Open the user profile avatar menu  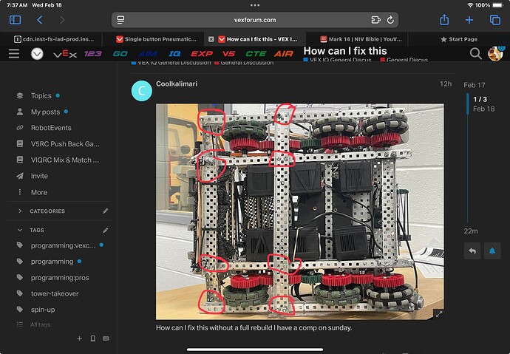tap(495, 54)
